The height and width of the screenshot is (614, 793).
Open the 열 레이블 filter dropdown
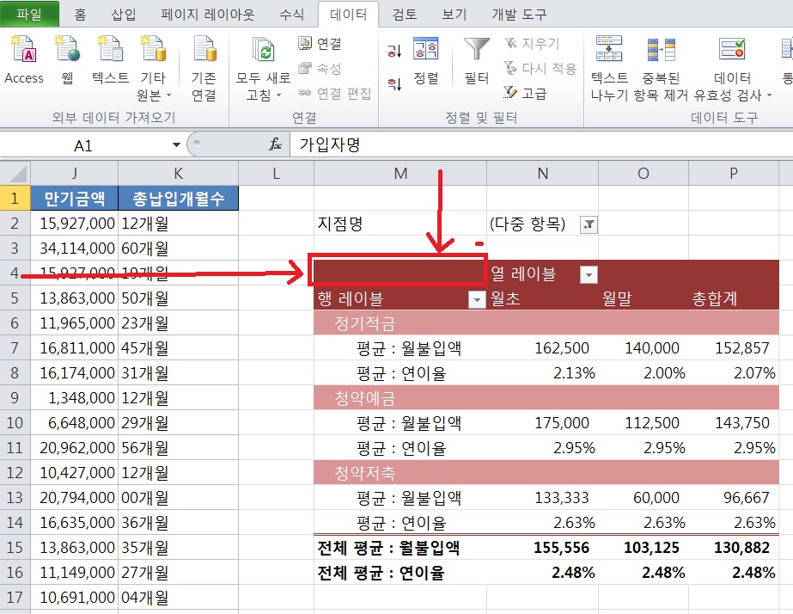point(589,274)
